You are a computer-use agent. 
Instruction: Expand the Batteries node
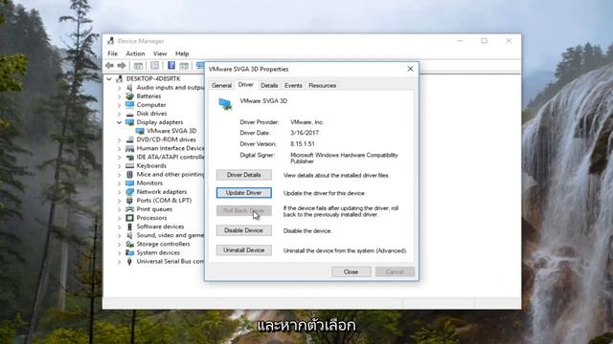119,97
